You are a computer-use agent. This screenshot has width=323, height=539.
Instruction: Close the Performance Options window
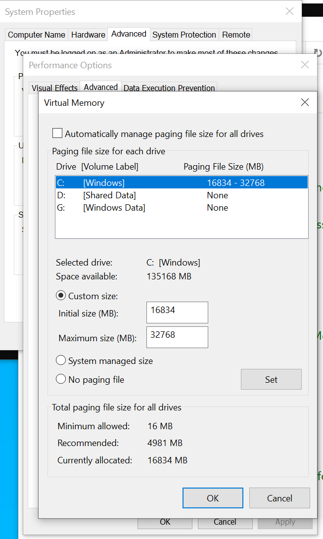(305, 65)
